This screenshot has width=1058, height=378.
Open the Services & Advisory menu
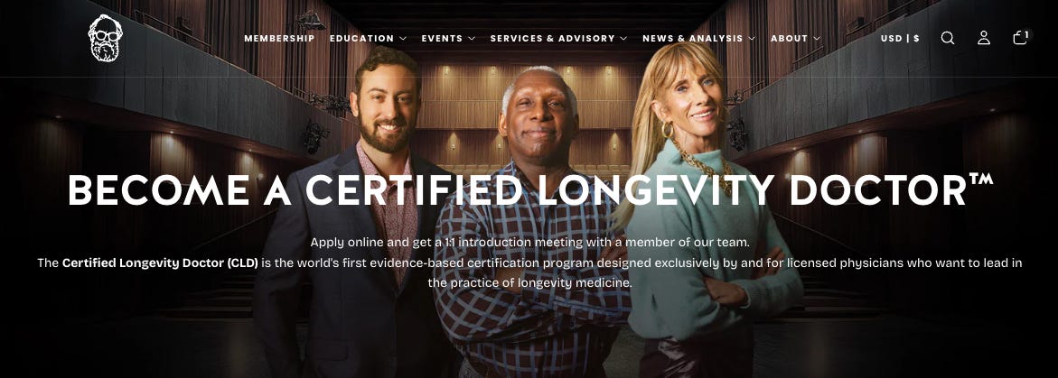553,39
